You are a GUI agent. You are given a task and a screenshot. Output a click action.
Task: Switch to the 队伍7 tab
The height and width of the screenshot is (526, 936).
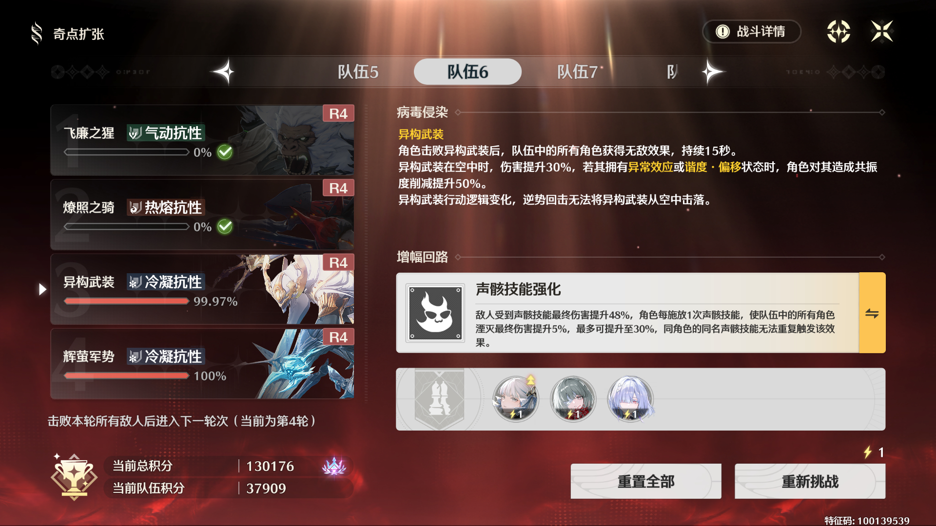tap(577, 72)
